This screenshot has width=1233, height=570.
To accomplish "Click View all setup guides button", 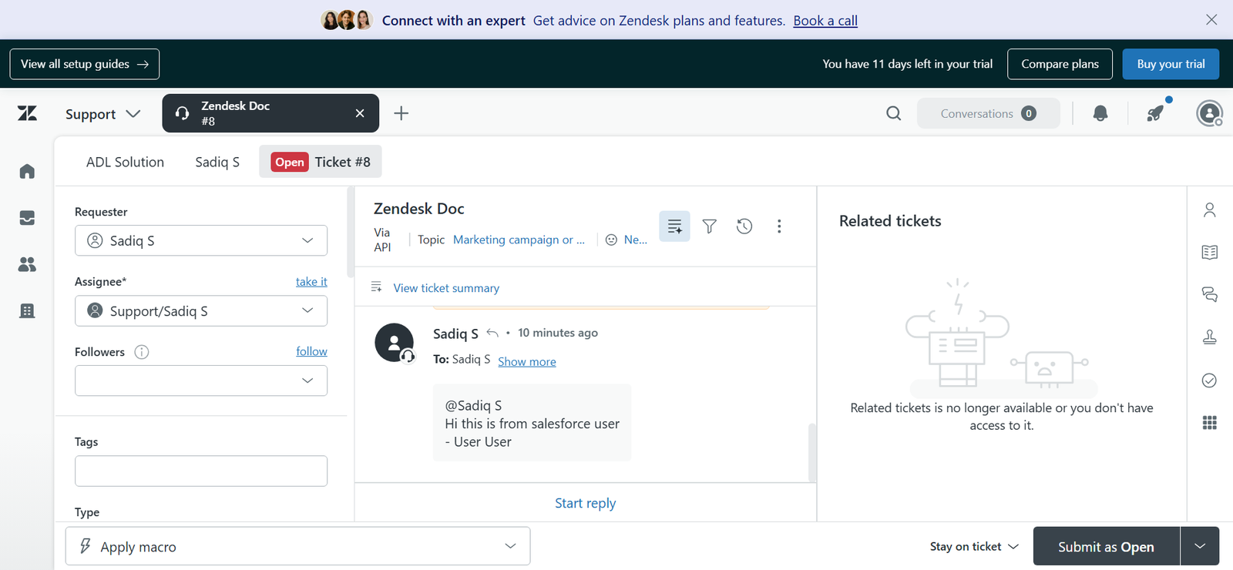I will coord(85,64).
